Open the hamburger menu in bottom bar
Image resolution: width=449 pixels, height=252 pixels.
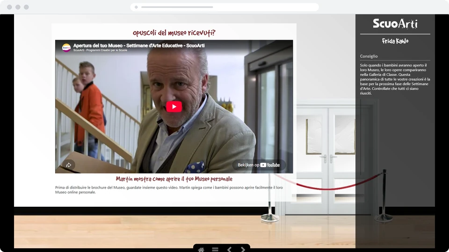coord(215,249)
